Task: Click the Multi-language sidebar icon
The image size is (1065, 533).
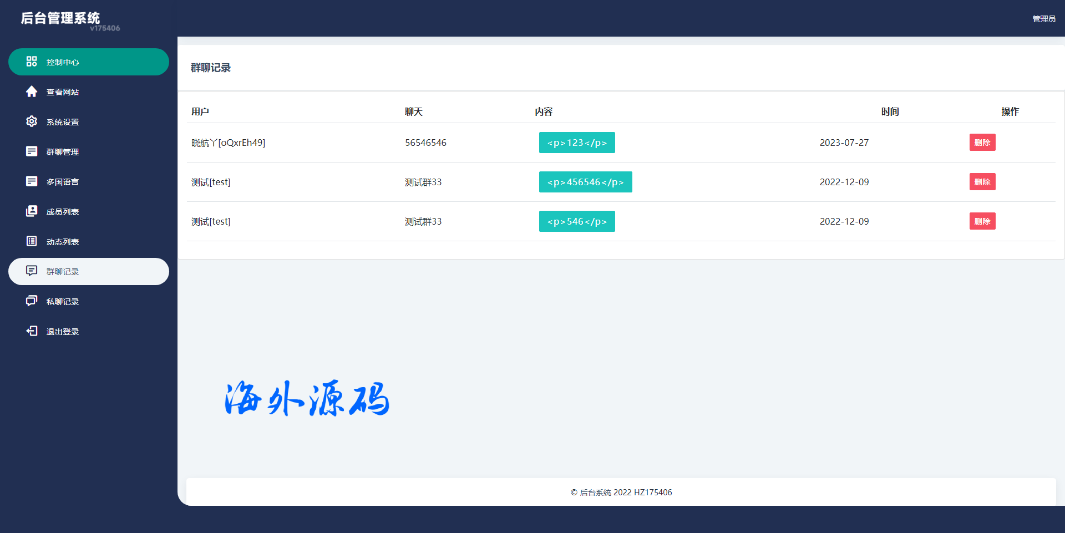Action: [x=32, y=181]
